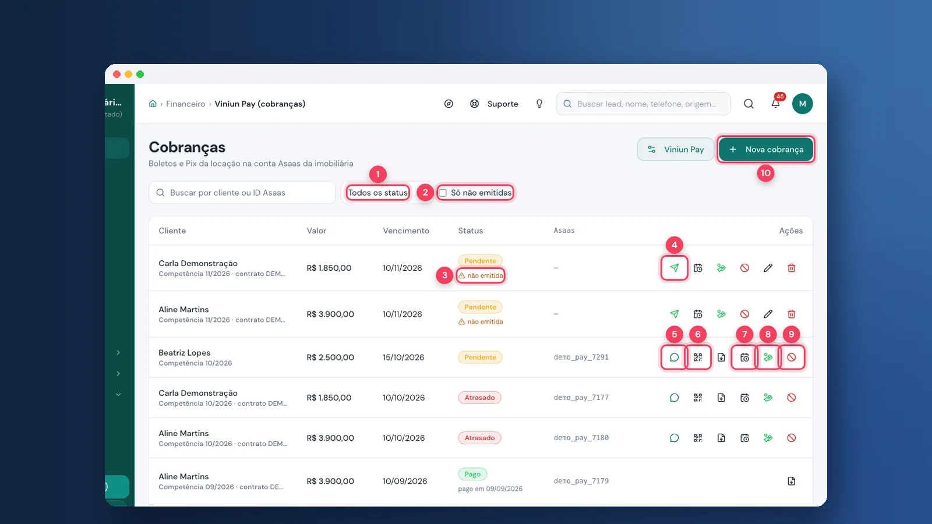Click the 'Suporte' link in the header
The width and height of the screenshot is (932, 524).
coord(495,104)
